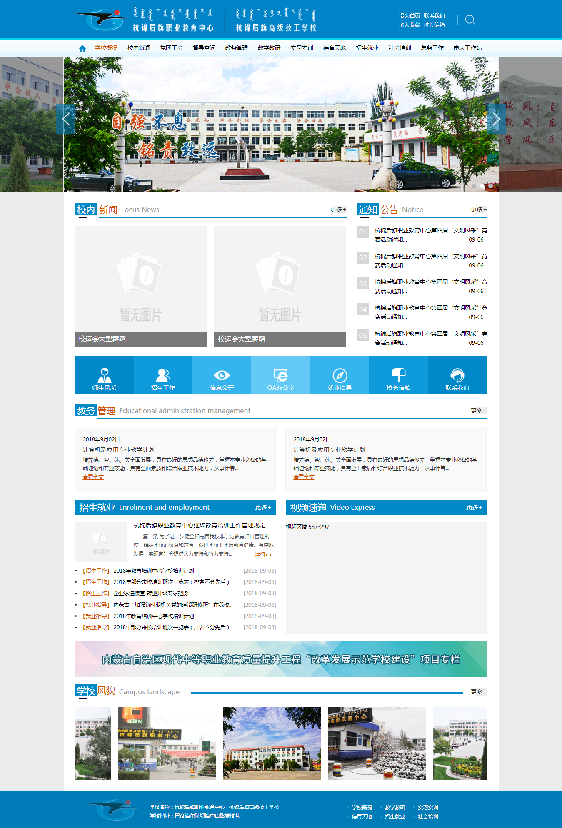Image resolution: width=562 pixels, height=828 pixels.
Task: Go to previous banner slide arrow
Action: 66,119
